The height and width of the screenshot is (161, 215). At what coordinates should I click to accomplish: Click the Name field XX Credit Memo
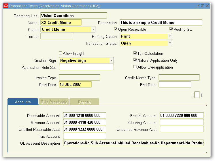tap(61, 22)
